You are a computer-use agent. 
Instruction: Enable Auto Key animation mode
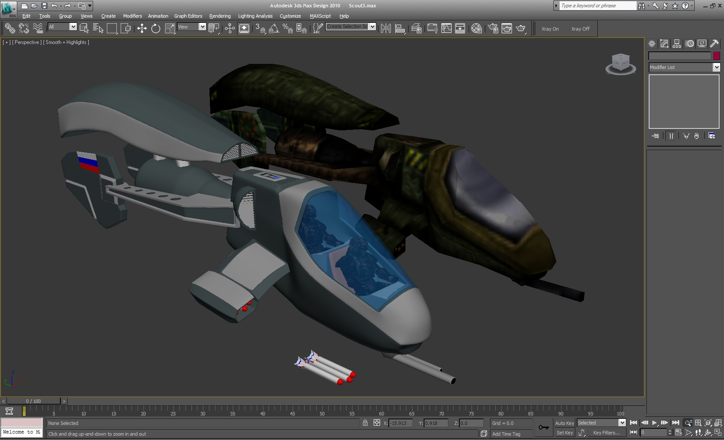(x=564, y=423)
